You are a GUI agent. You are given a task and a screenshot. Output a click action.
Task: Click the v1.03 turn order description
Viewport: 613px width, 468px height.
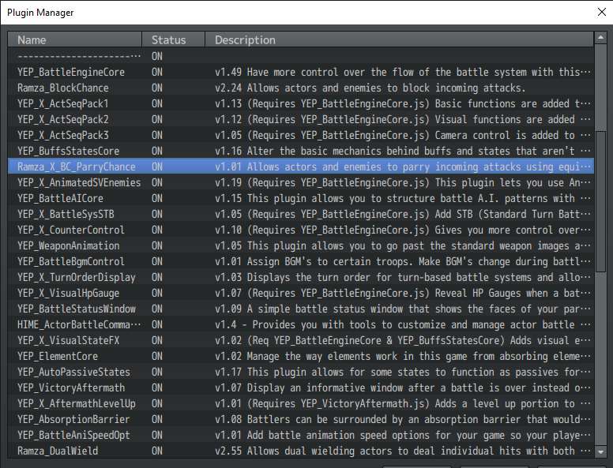tap(403, 277)
